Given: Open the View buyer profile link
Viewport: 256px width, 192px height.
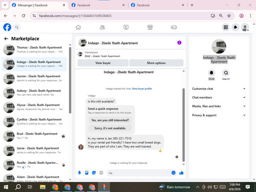Looking at the screenshot, I should coord(142,89).
